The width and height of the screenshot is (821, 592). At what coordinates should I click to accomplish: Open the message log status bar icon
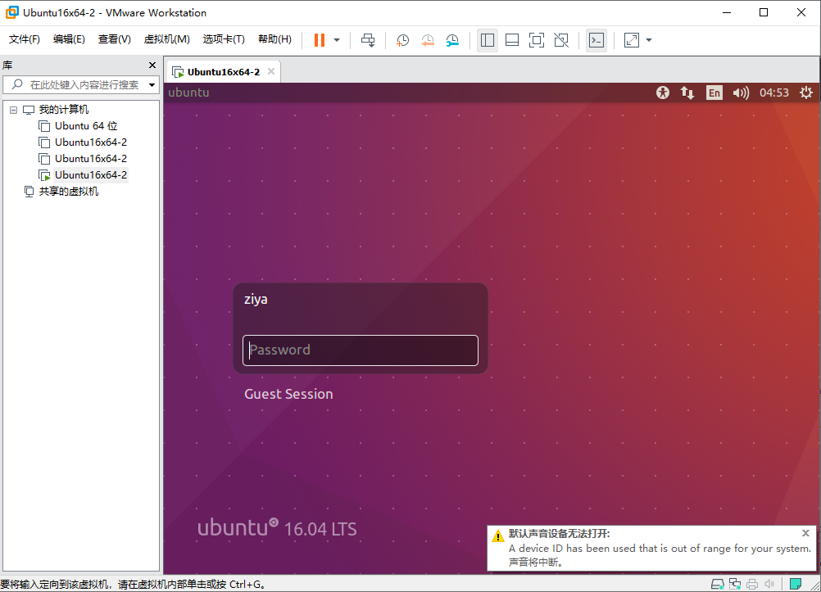point(796,584)
